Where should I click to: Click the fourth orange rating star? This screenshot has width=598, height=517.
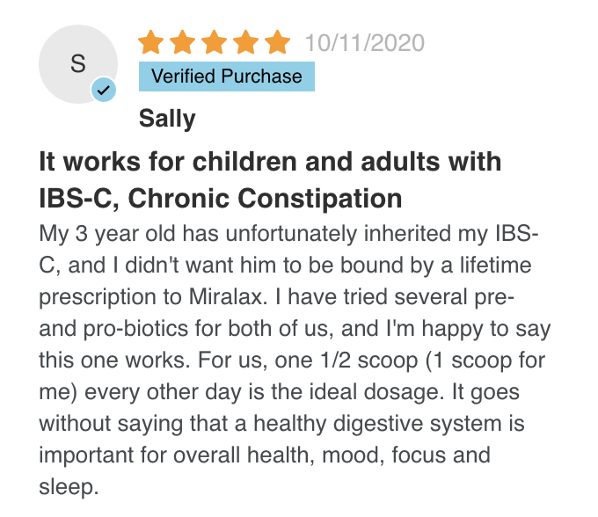pyautogui.click(x=246, y=41)
